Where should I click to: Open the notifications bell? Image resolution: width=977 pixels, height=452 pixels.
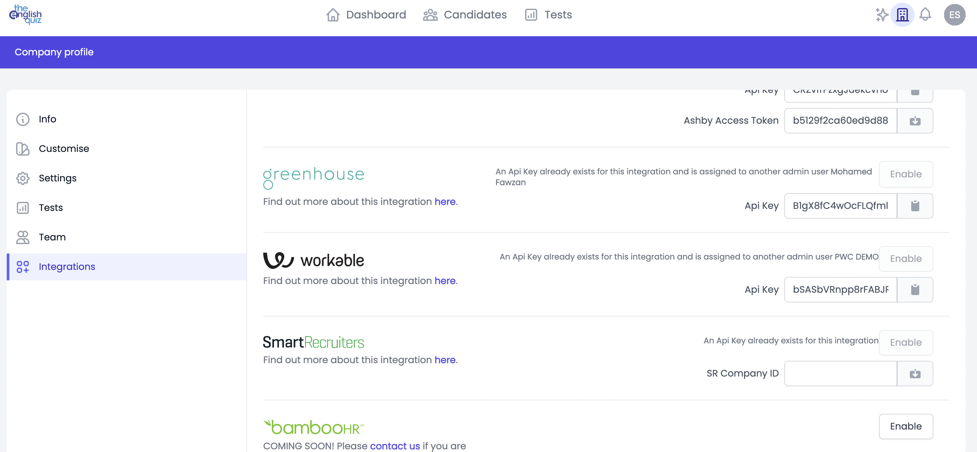click(x=925, y=15)
